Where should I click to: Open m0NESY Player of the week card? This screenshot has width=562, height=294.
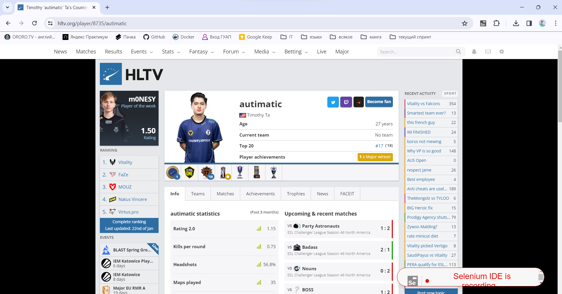(129, 118)
